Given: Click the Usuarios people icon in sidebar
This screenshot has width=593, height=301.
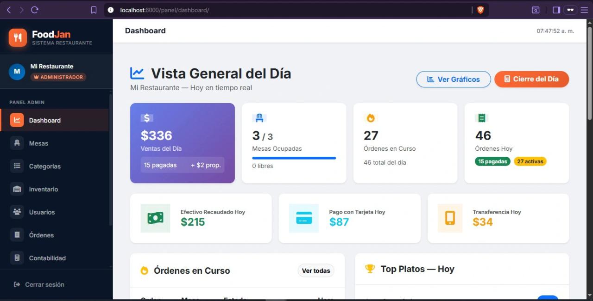Looking at the screenshot, I should coord(17,212).
